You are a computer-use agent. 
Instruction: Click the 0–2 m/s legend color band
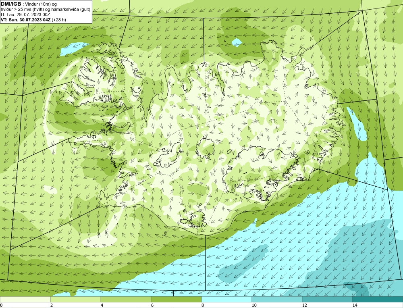[25, 300]
